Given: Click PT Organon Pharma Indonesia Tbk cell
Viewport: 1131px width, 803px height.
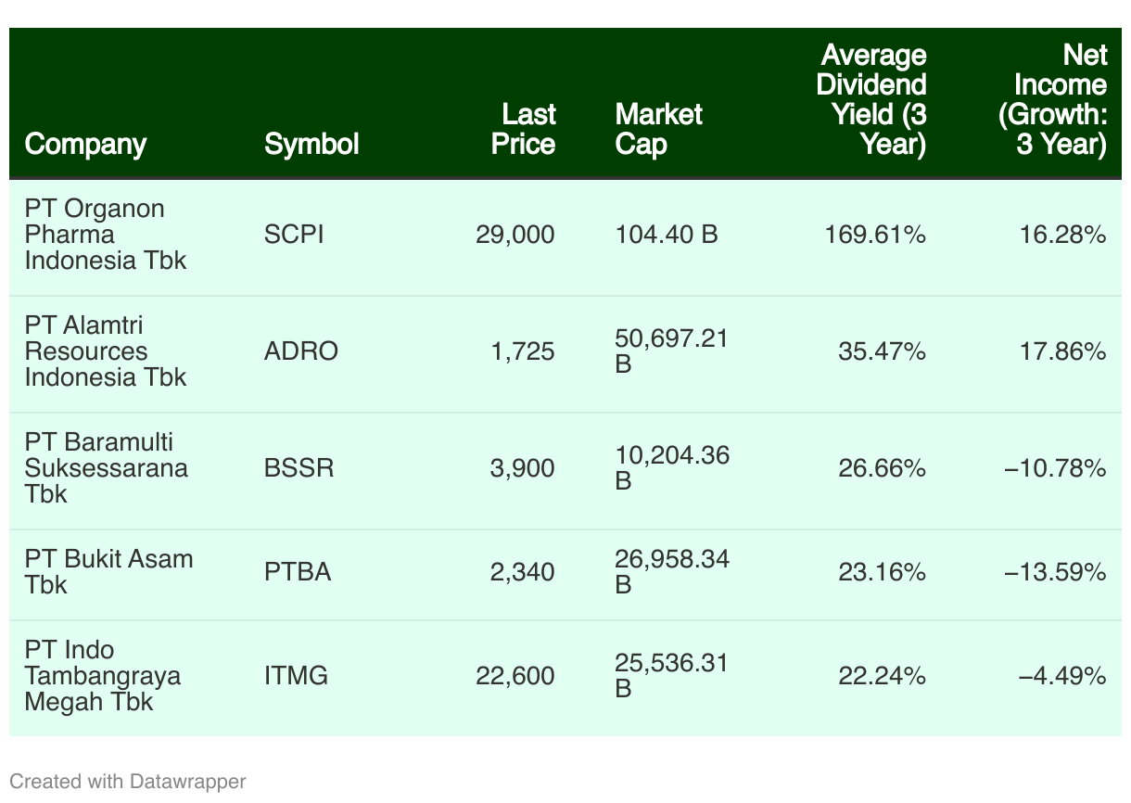Looking at the screenshot, I should (x=105, y=235).
